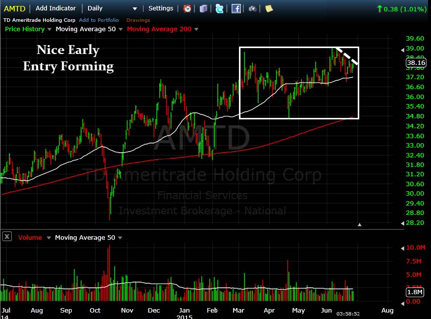Screen dimensions: 431x319
Task: Open the Add Indicator menu
Action: coord(56,8)
